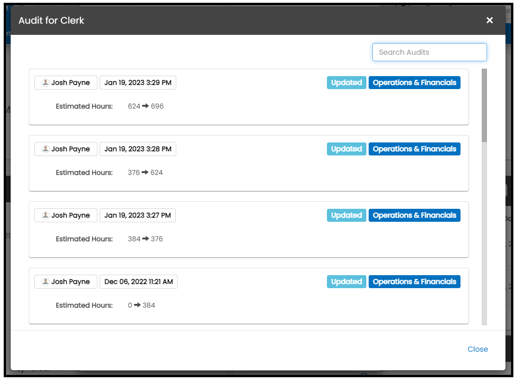Click Estimated Hours label in the 0 to 384 entry
Image resolution: width=518 pixels, height=380 pixels.
[x=84, y=305]
